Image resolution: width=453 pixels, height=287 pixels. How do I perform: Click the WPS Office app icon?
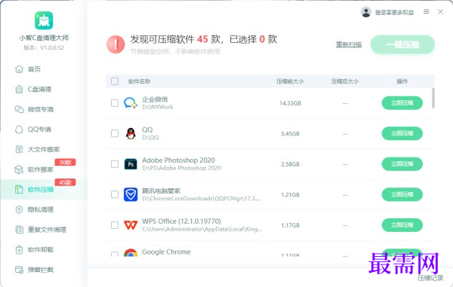tap(131, 225)
